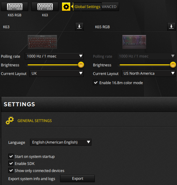Click the Language label

pyautogui.click(x=16, y=143)
